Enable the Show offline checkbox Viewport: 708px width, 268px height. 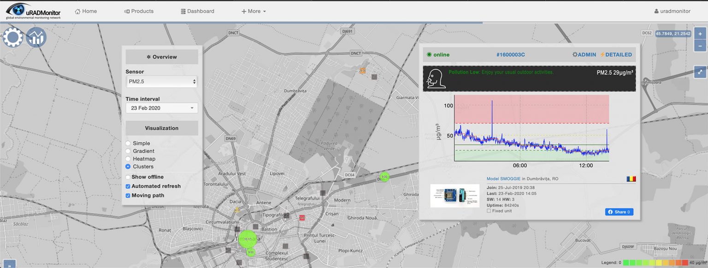(x=128, y=177)
